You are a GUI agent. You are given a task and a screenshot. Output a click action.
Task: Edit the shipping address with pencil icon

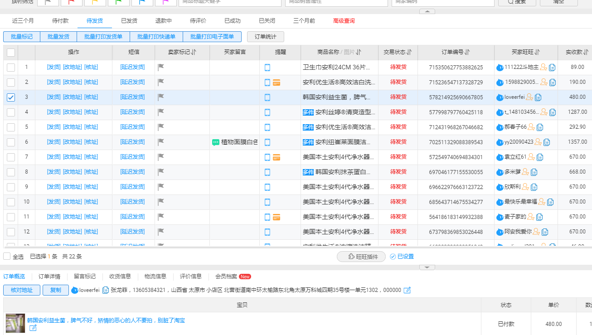[407, 290]
